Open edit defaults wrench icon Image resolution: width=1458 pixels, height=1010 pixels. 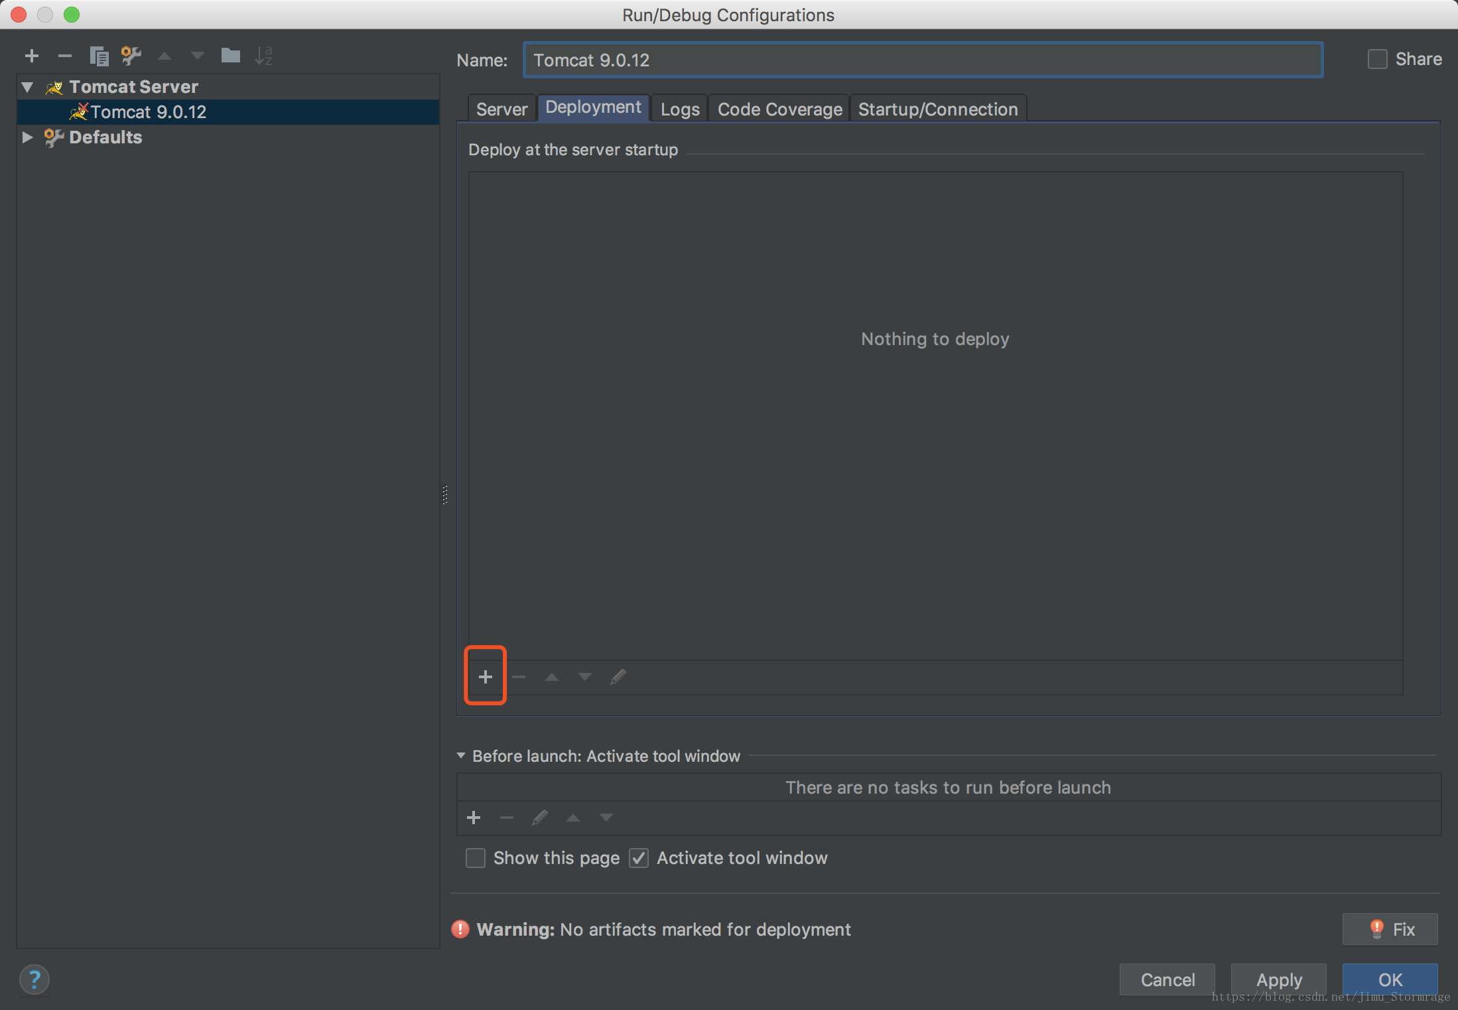tap(131, 56)
